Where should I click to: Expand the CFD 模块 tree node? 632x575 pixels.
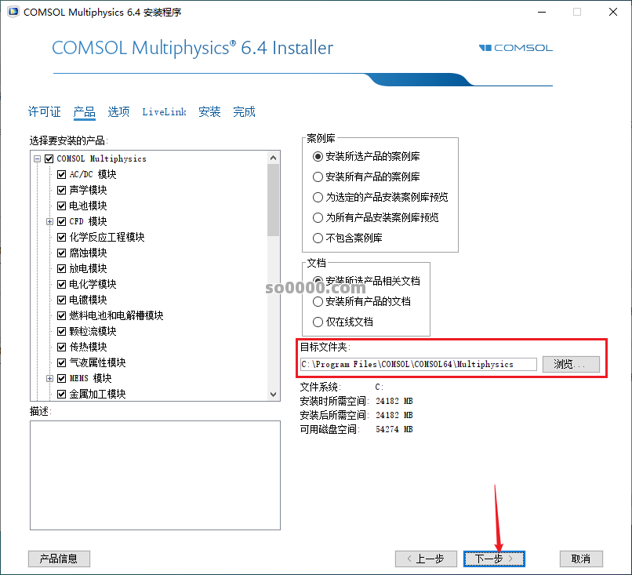pos(49,222)
